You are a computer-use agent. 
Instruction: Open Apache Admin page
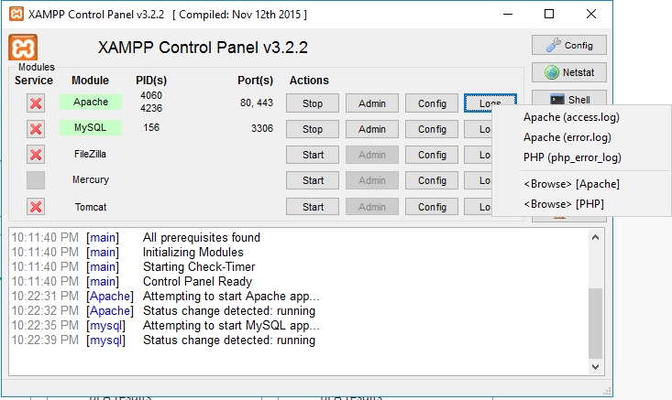pyautogui.click(x=372, y=103)
